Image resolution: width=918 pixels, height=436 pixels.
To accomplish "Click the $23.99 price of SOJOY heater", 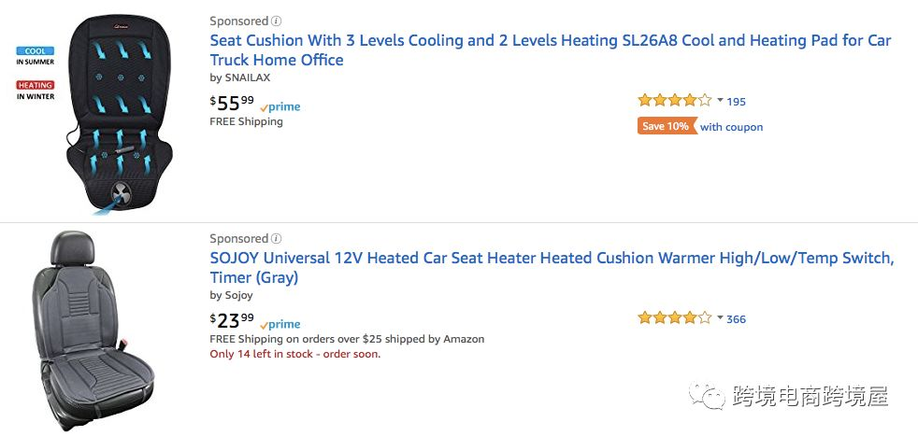I will [x=232, y=321].
